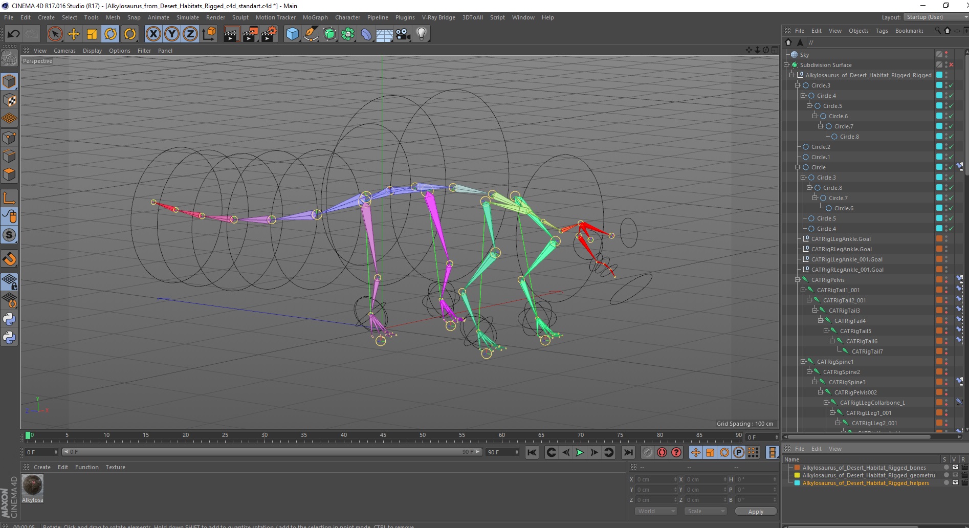Click the Apply button

(756, 511)
